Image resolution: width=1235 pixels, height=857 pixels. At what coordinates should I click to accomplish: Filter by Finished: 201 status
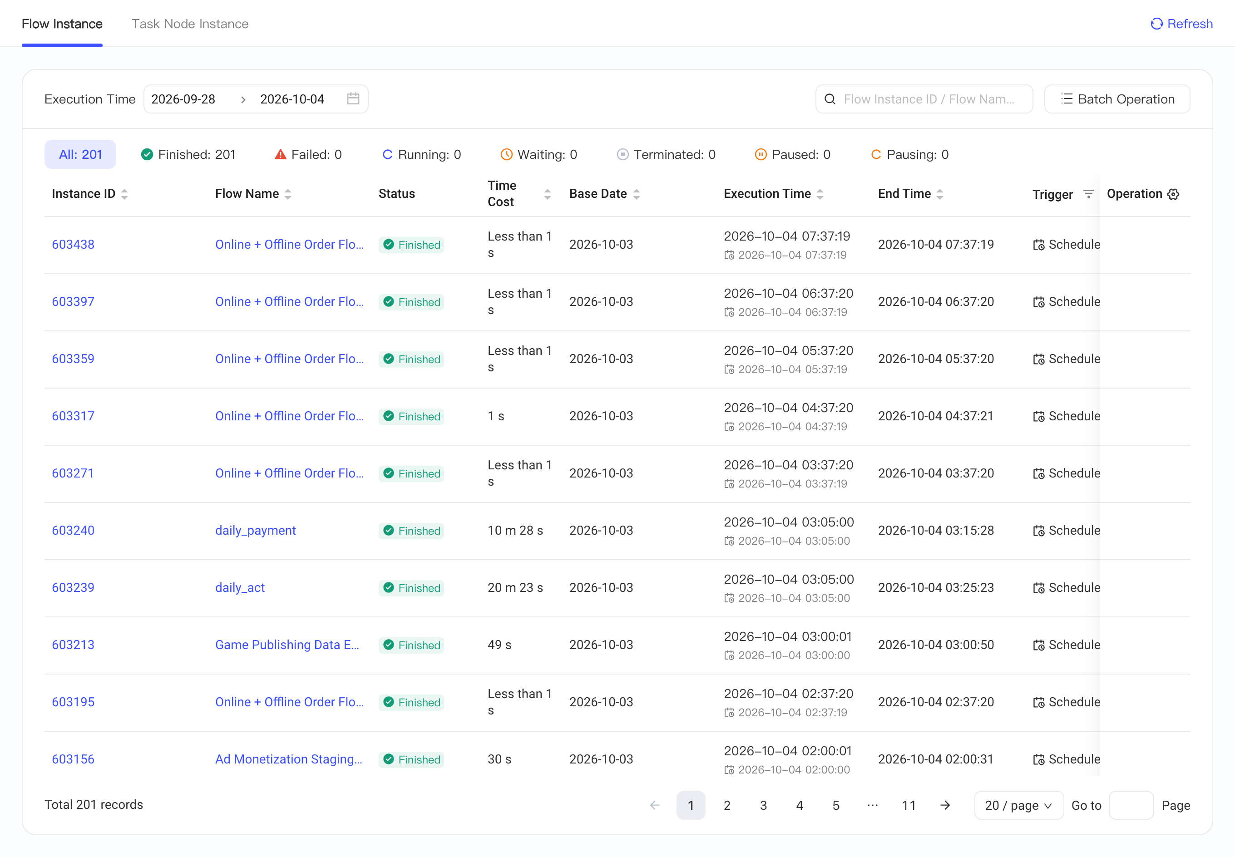click(188, 155)
